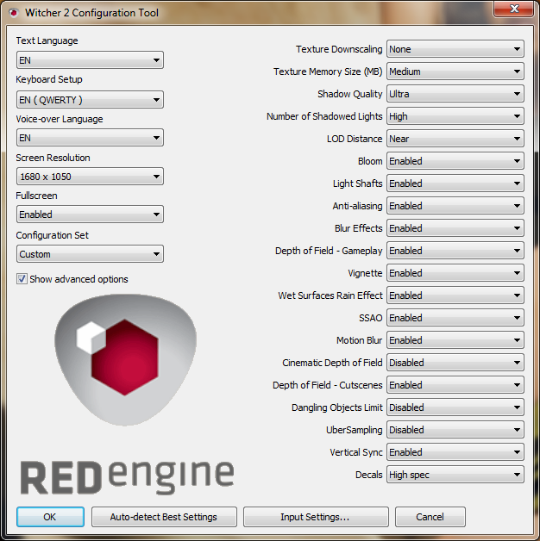Click the 'Text Language' label
This screenshot has height=541, width=540.
pos(47,40)
